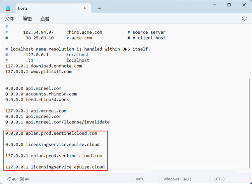Click the 38.25.63.10 IP address

click(40, 38)
